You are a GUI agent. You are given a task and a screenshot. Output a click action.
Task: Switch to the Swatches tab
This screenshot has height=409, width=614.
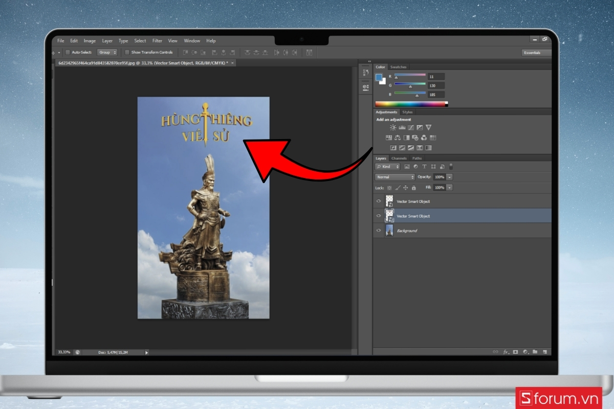(398, 67)
